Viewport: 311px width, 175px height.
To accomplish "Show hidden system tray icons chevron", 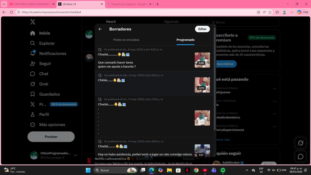I will click(246, 170).
